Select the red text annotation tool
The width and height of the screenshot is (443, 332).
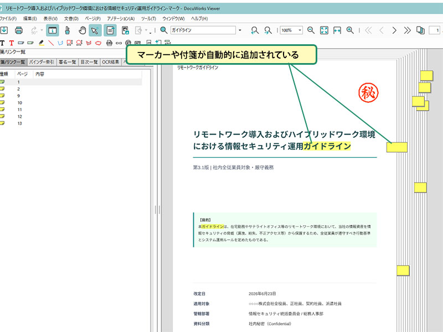[x=11, y=43]
